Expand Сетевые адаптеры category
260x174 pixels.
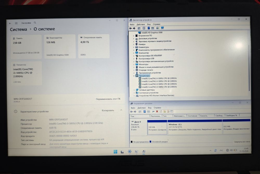[134, 90]
